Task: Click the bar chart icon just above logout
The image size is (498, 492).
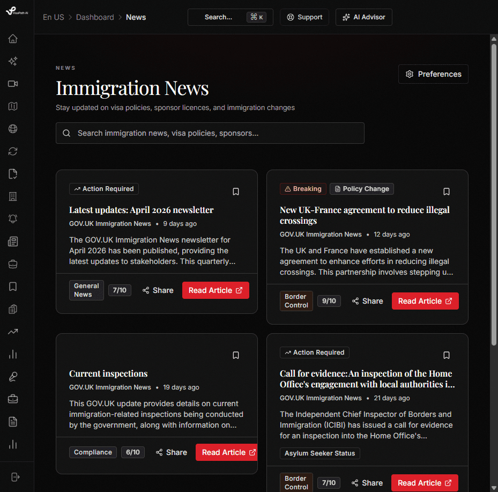Action: point(13,444)
